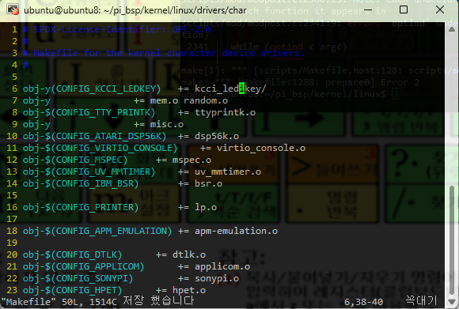Viewport: 459px width, 309px height.
Task: Click lp.o on line 16
Action: click(206, 208)
